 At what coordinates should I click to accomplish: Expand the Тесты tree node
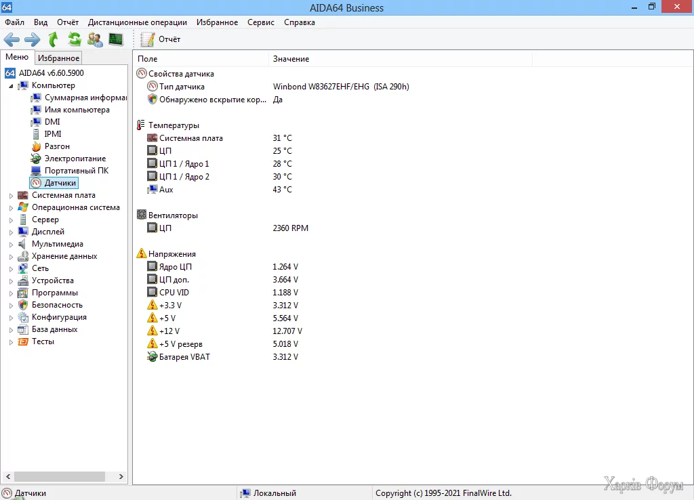[11, 342]
